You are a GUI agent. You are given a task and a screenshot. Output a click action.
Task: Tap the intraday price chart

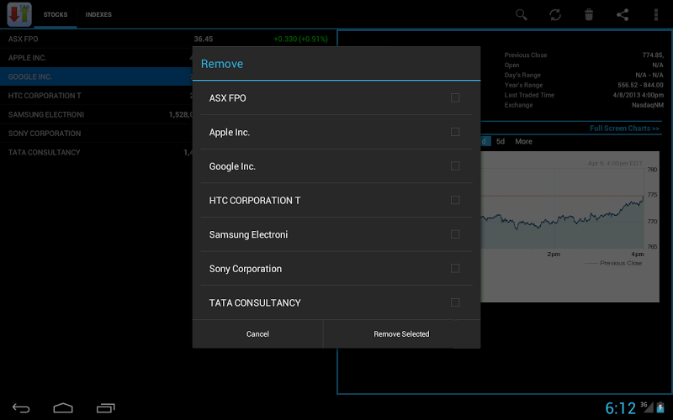570,226
